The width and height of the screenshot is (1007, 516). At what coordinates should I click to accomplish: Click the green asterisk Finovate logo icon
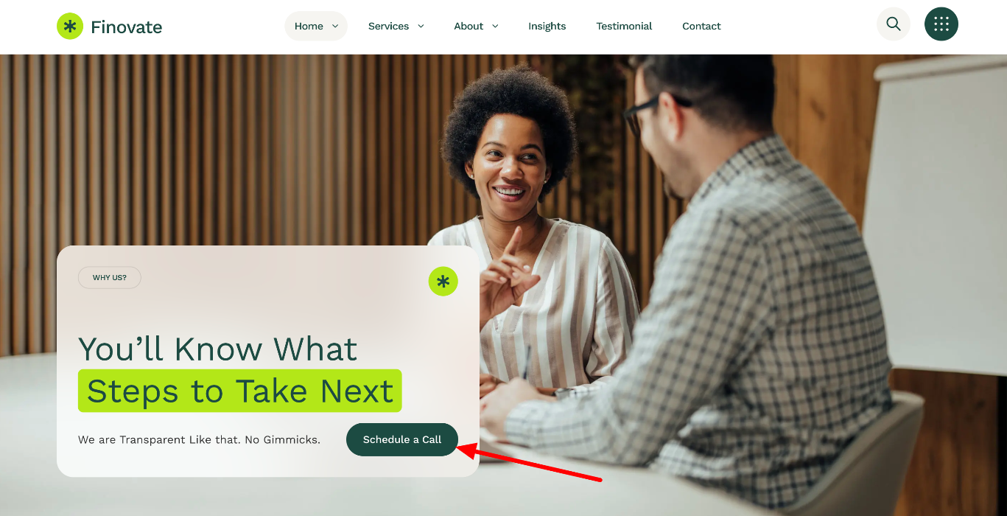tap(70, 27)
